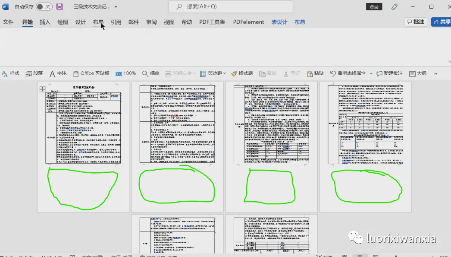Open the PDFelement tab

tap(248, 22)
